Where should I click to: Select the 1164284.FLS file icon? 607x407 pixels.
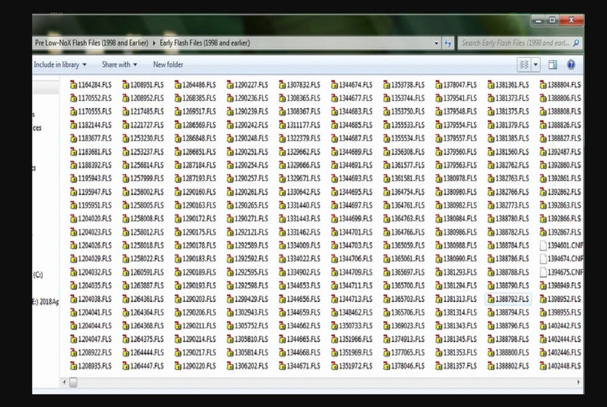pyautogui.click(x=73, y=84)
